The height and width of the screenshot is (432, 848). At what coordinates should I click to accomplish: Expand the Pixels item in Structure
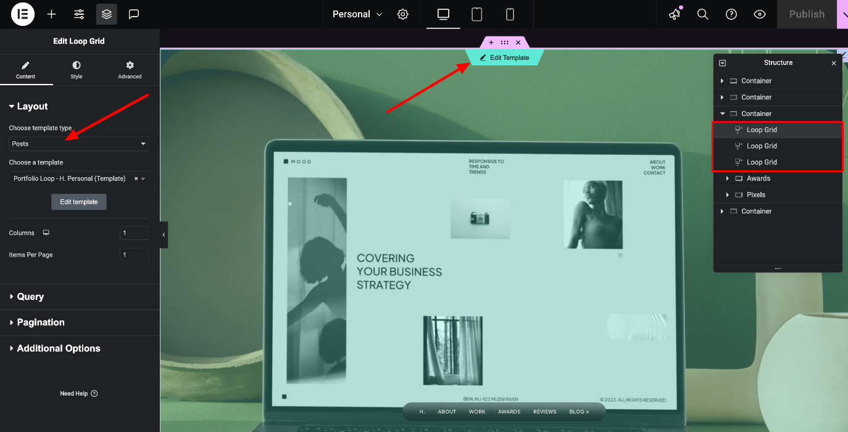tap(728, 195)
